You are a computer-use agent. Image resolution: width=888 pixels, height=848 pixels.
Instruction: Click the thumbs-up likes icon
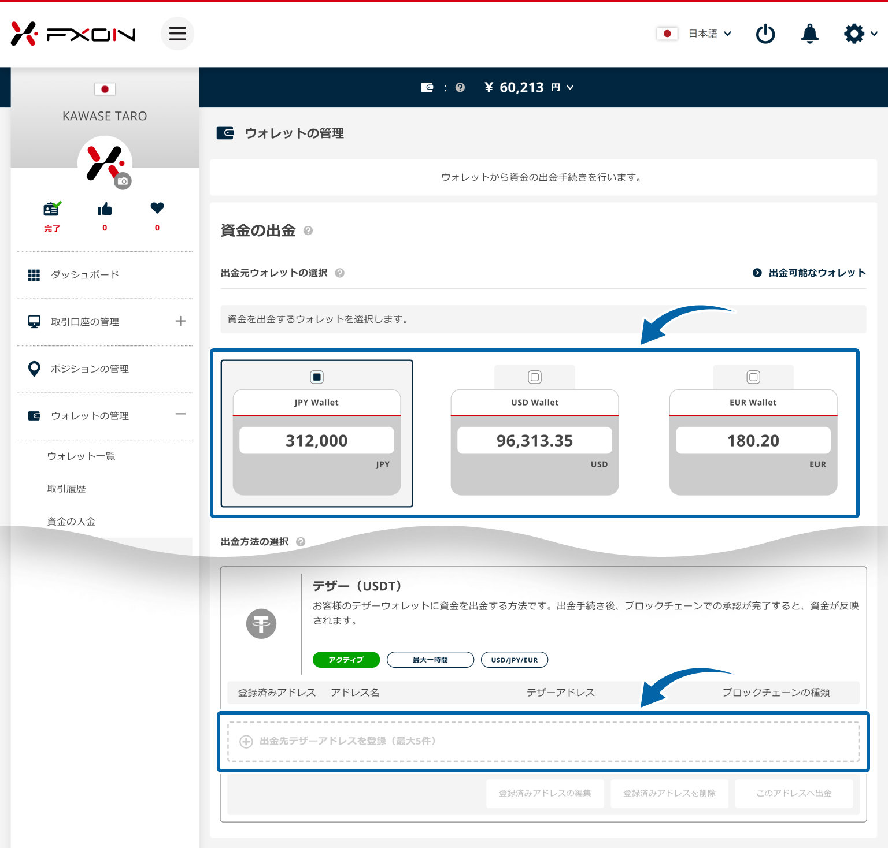pyautogui.click(x=105, y=209)
